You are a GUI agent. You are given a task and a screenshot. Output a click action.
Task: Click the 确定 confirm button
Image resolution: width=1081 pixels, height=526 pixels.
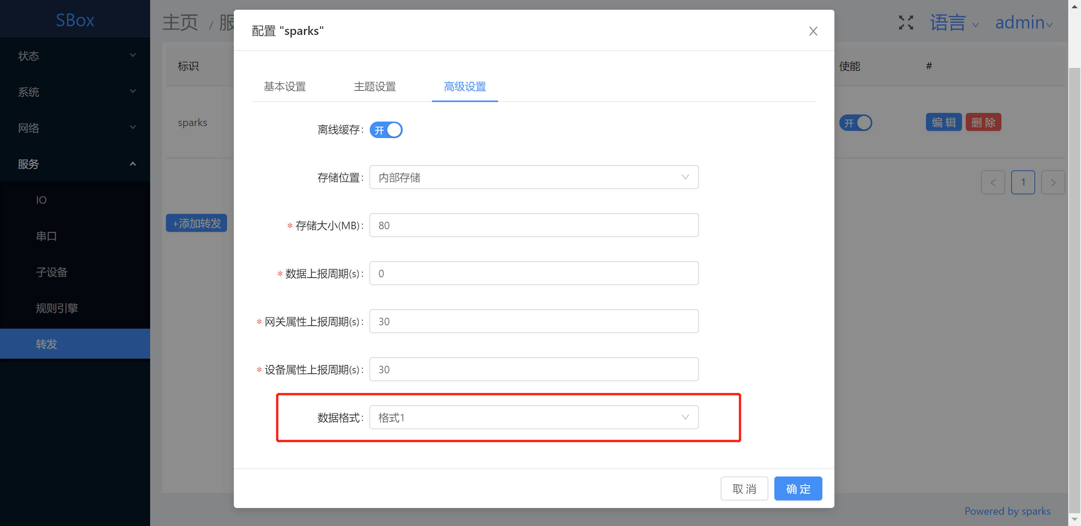[797, 488]
